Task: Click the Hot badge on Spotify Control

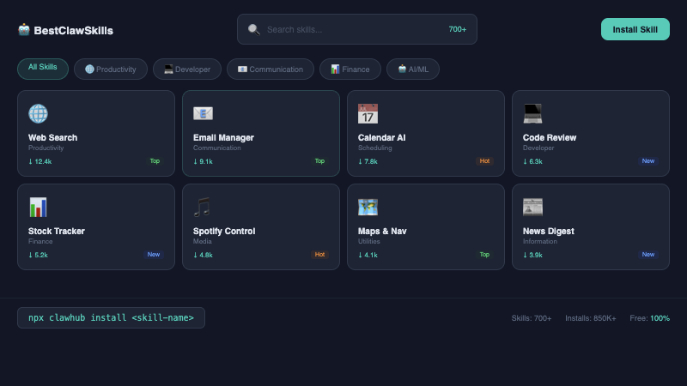Action: (x=320, y=255)
